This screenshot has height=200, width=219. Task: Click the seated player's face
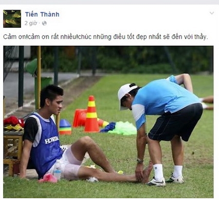57,102
